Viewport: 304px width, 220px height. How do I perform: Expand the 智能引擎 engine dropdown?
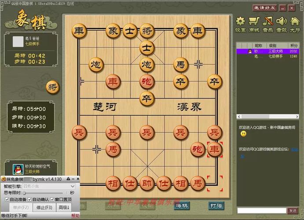(x=73, y=186)
